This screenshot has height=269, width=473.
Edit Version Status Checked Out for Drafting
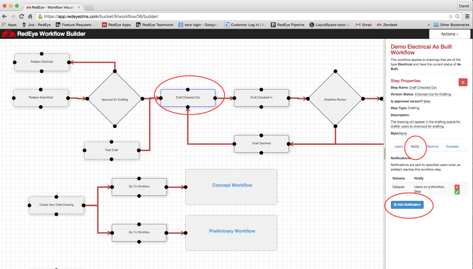click(433, 94)
